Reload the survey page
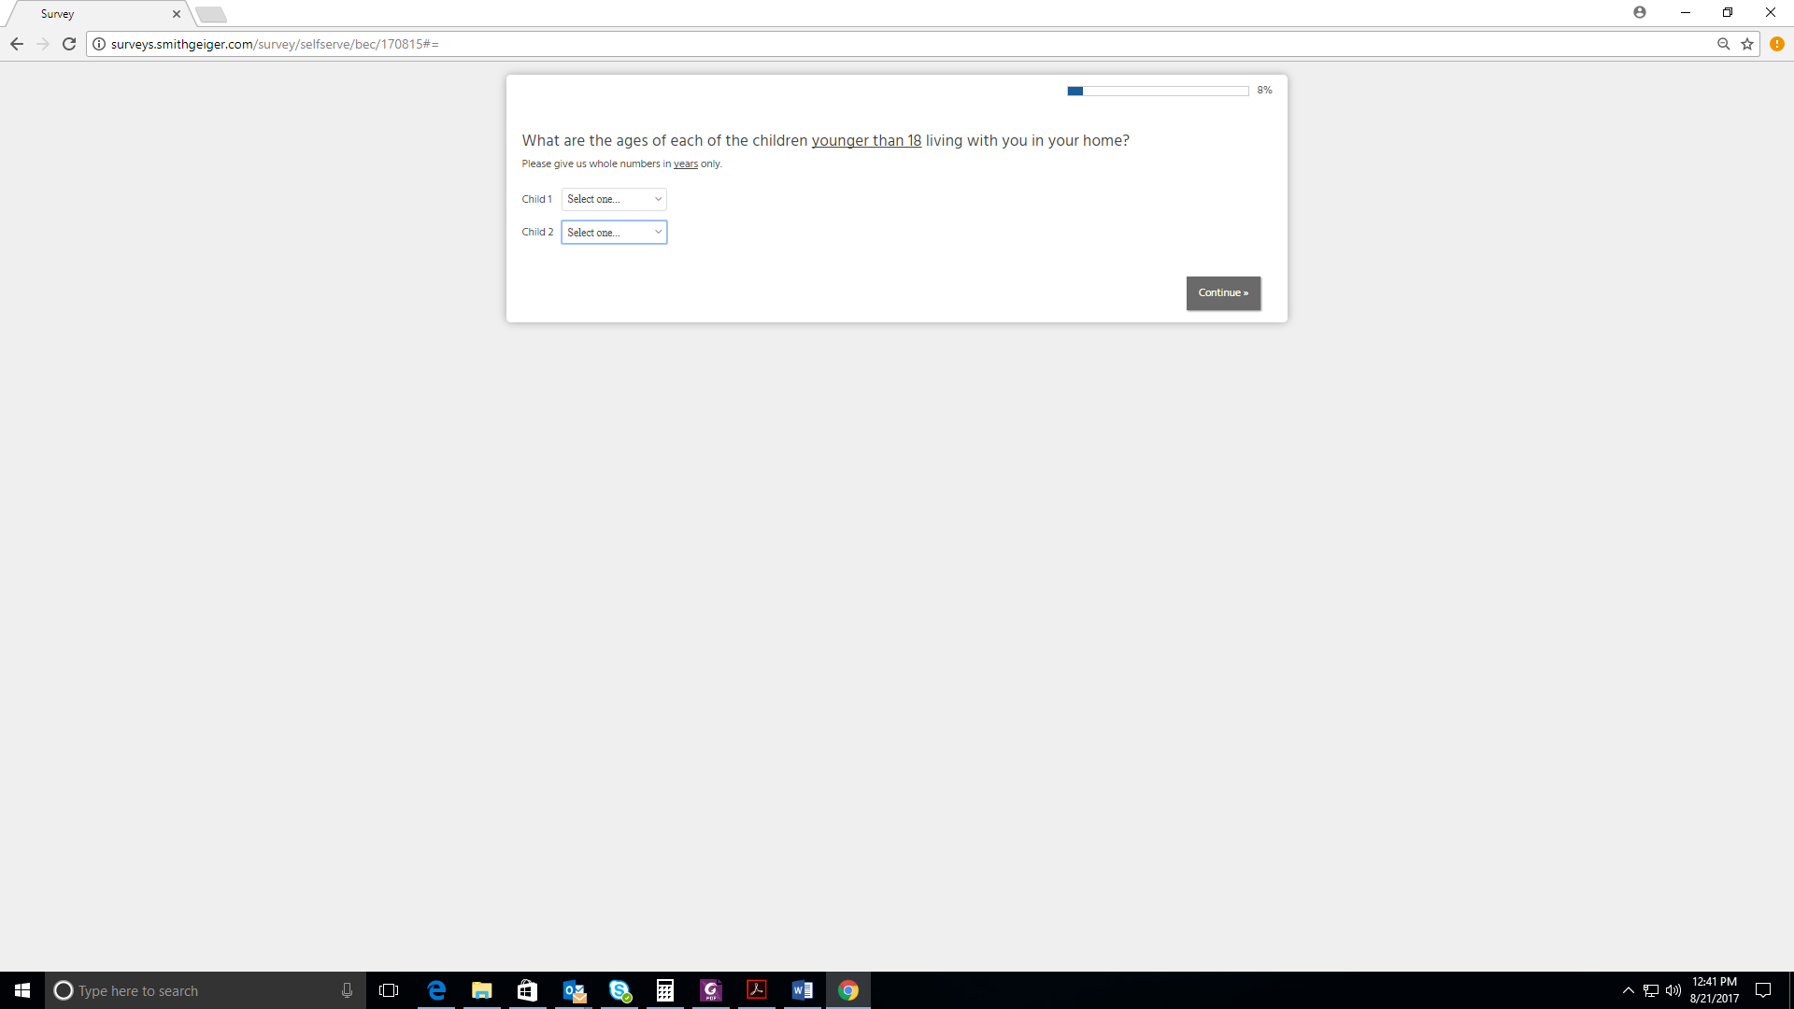The width and height of the screenshot is (1794, 1009). point(69,44)
